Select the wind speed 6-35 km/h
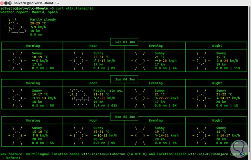 click(x=105, y=98)
